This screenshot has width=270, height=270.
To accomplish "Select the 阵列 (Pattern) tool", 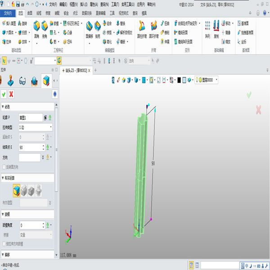I will [x=207, y=29].
